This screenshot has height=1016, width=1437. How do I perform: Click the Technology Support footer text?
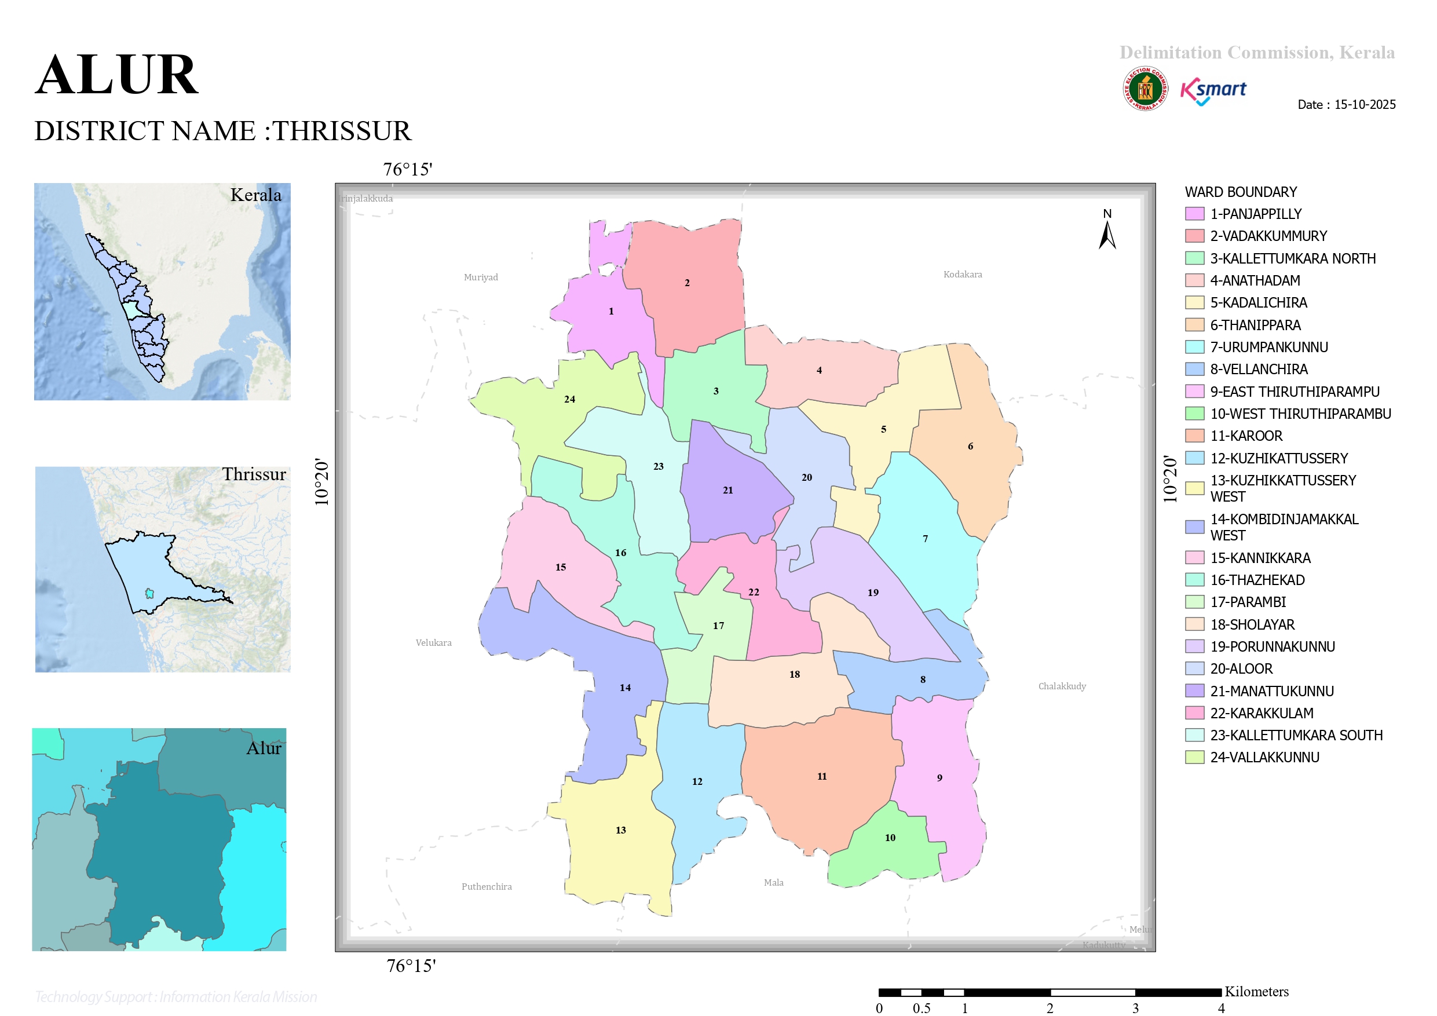tap(176, 996)
